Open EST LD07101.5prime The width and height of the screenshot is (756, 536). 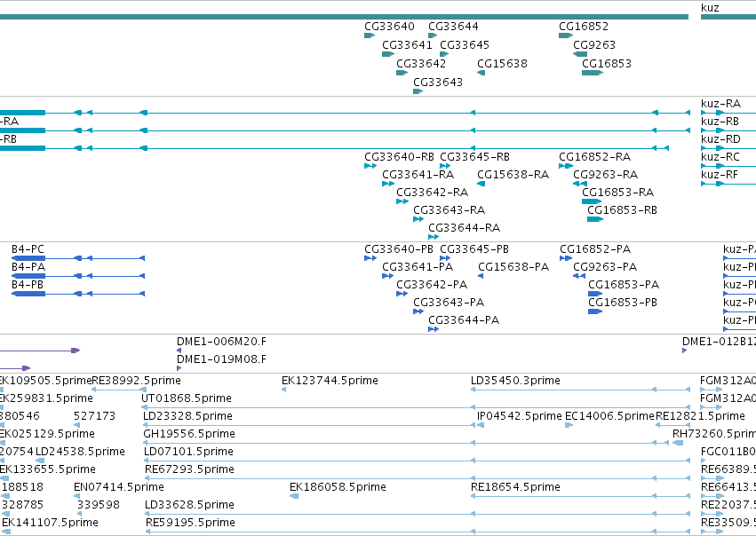click(x=188, y=452)
